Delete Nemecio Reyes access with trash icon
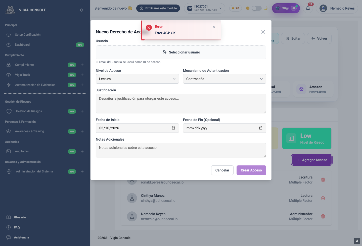Image resolution: width=362 pixels, height=246 pixels. [x=323, y=216]
